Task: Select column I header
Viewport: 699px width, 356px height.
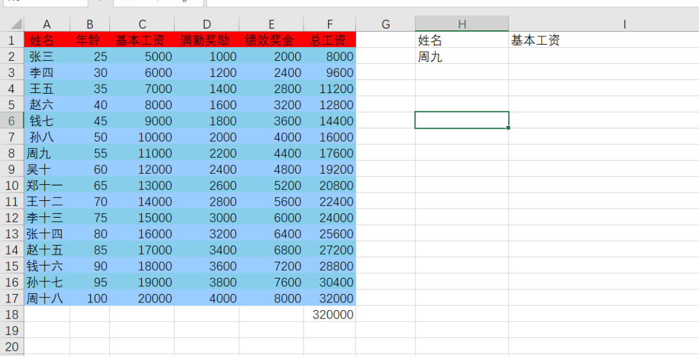Action: click(x=624, y=24)
